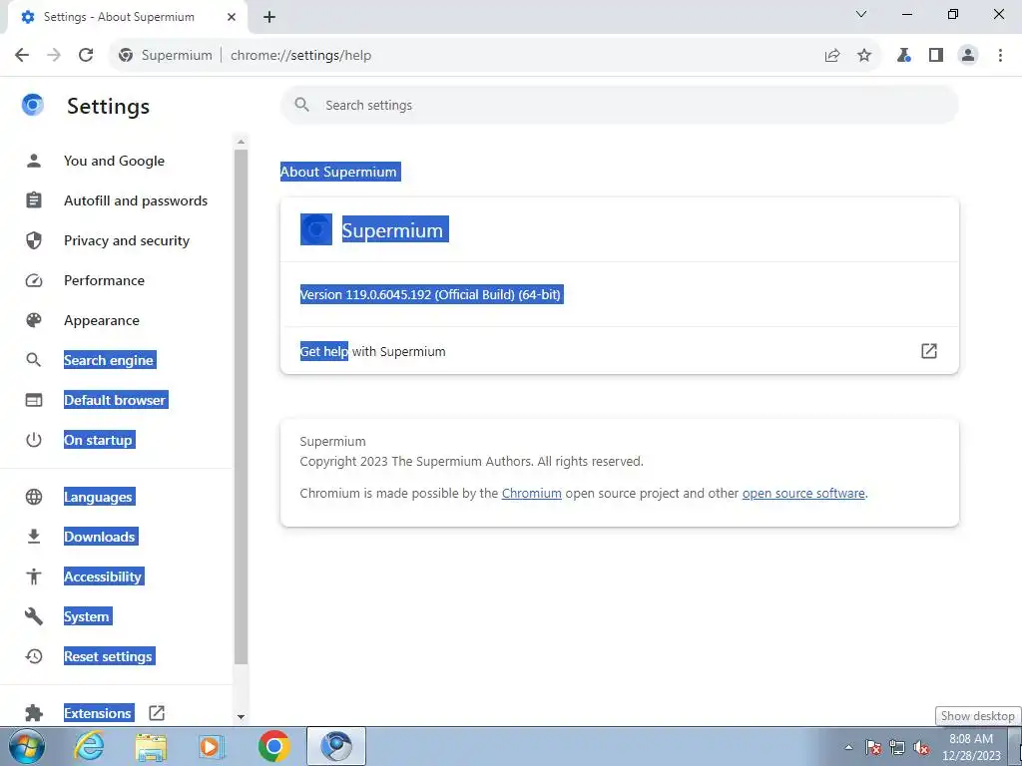This screenshot has width=1022, height=766.
Task: Click the sidebar scrollbar up arrow
Action: click(242, 142)
